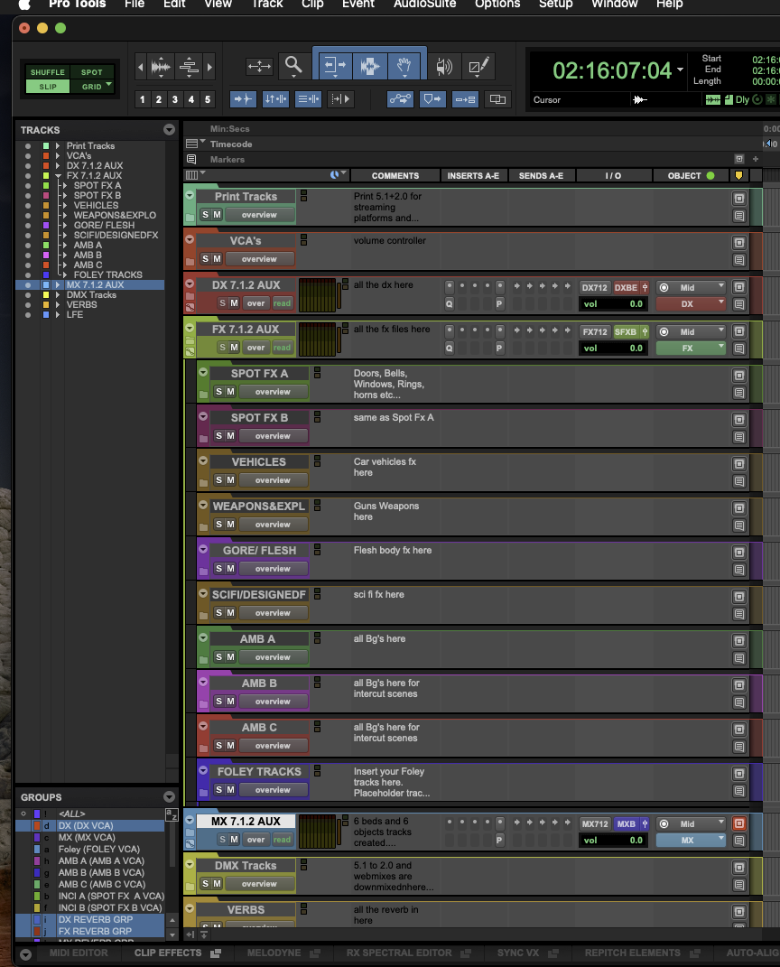The height and width of the screenshot is (967, 780).
Task: Expand DMX Tracks in the track list
Action: click(58, 294)
